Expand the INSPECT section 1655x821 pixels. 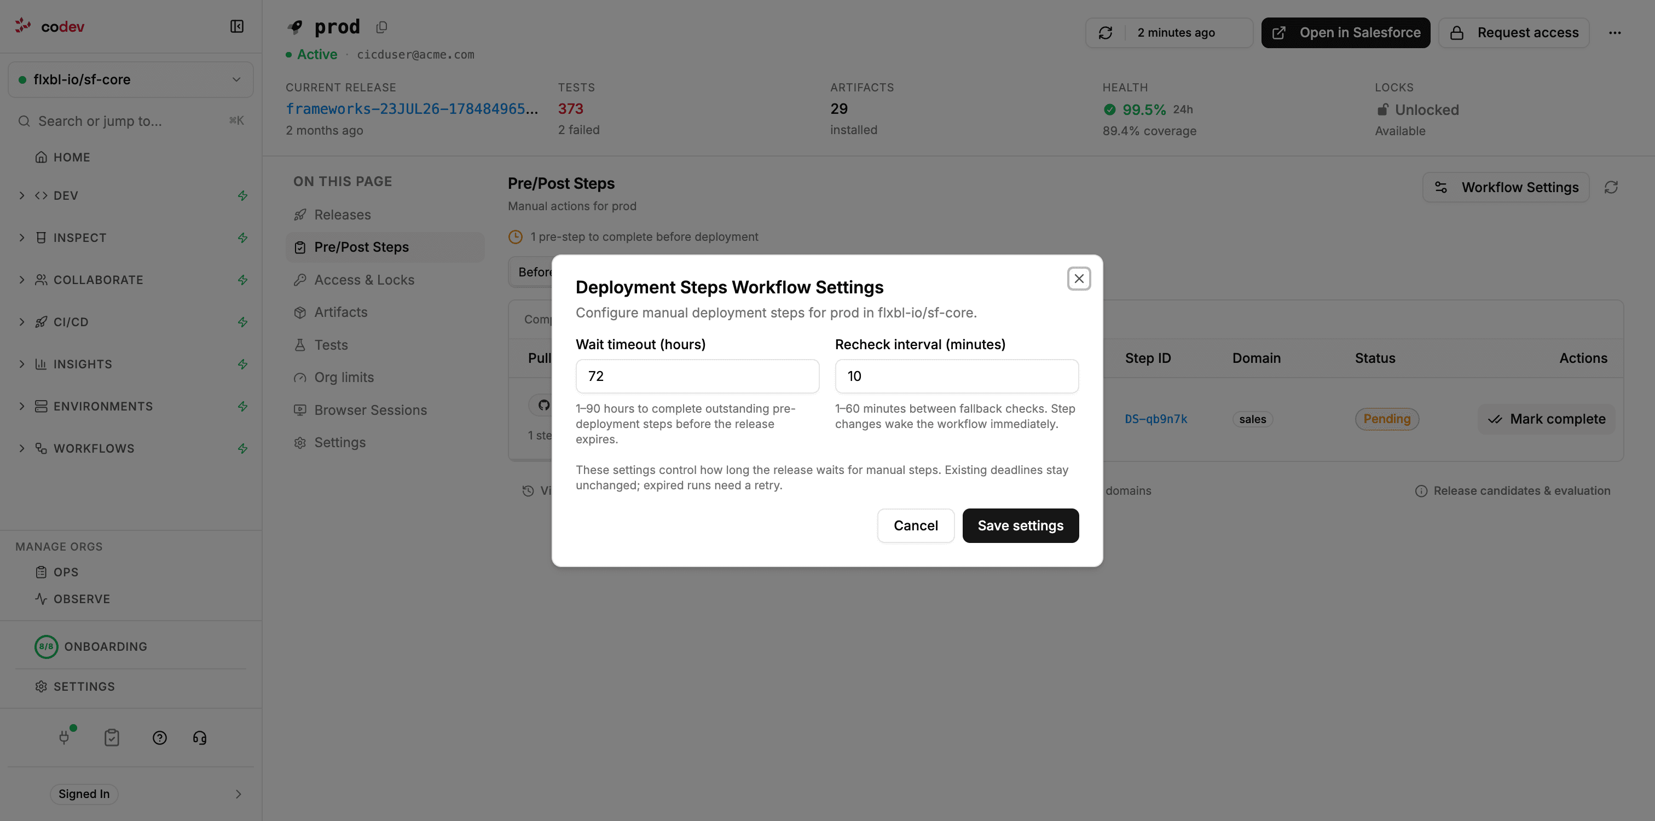point(22,238)
